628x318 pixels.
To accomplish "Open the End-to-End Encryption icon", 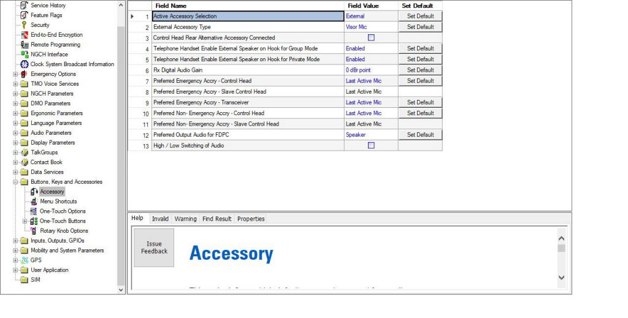I will coord(24,35).
